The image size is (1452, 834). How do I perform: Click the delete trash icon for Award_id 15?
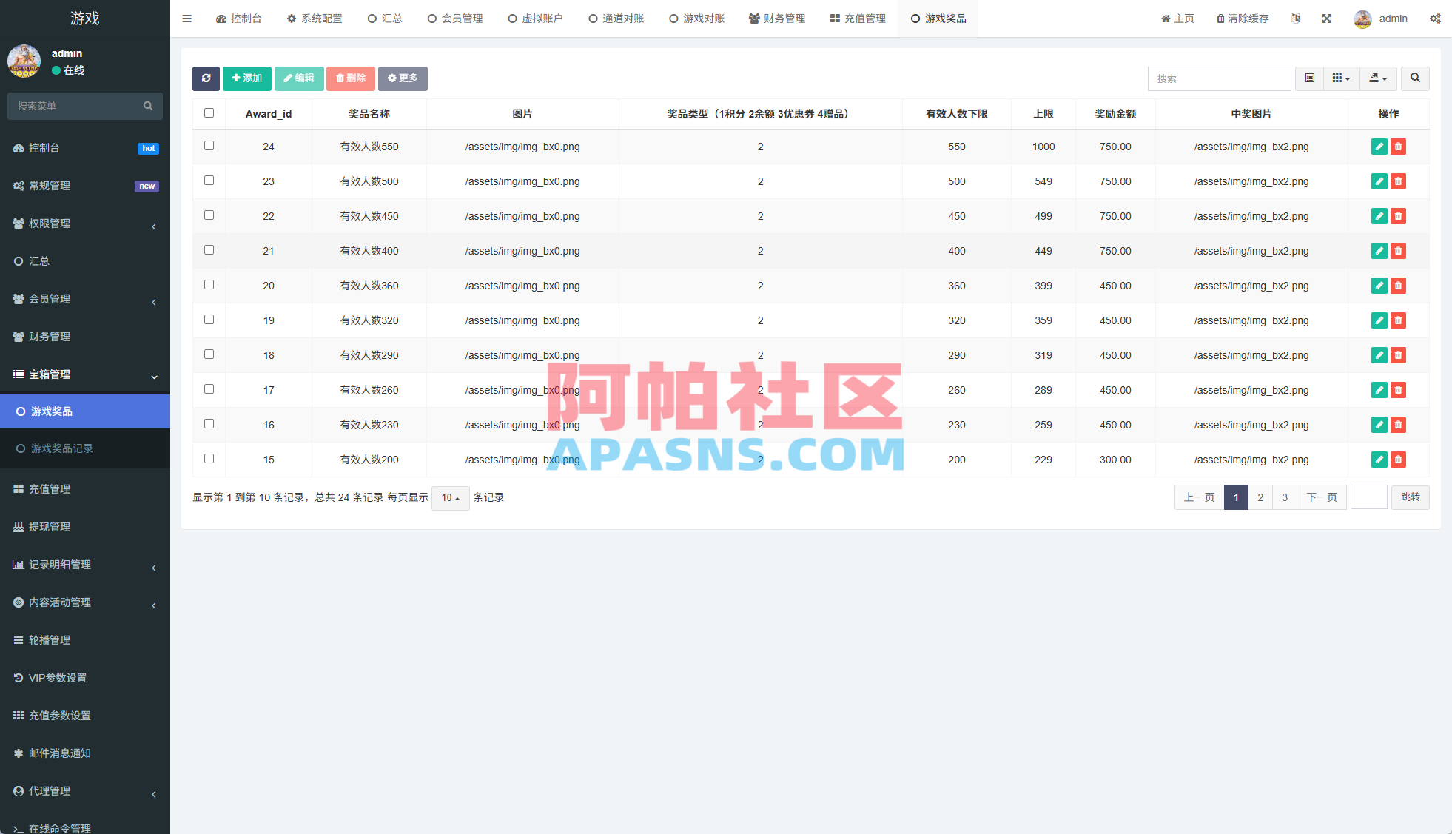pyautogui.click(x=1398, y=460)
